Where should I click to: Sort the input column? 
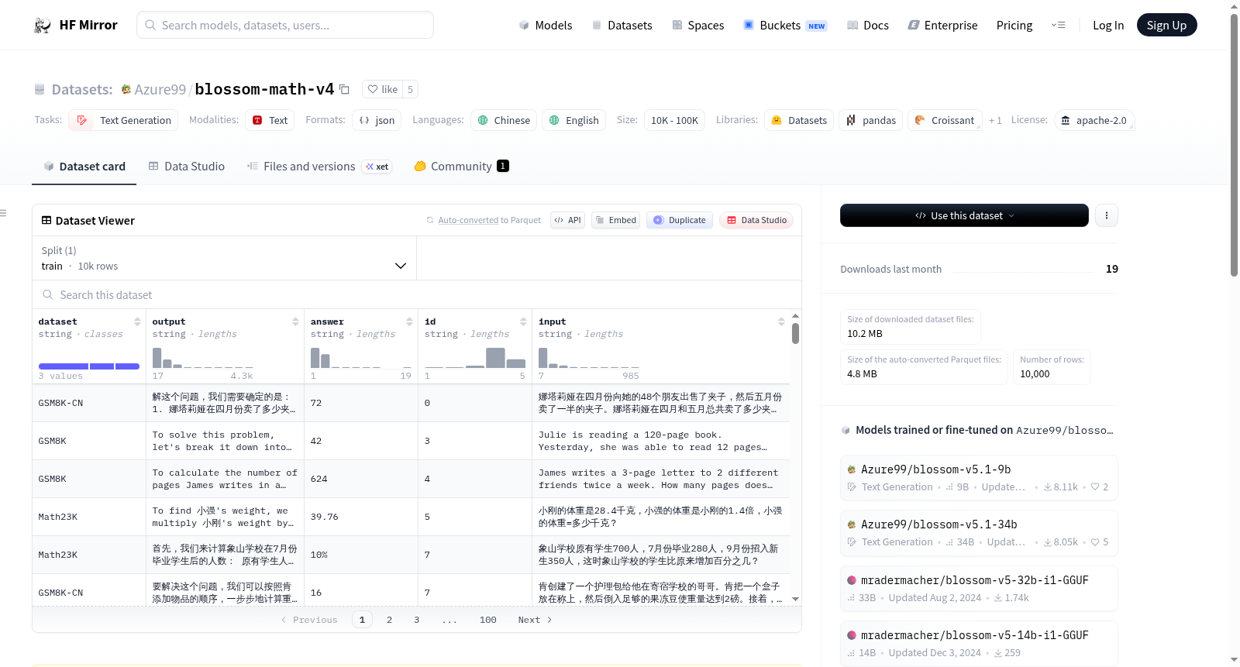tap(781, 321)
